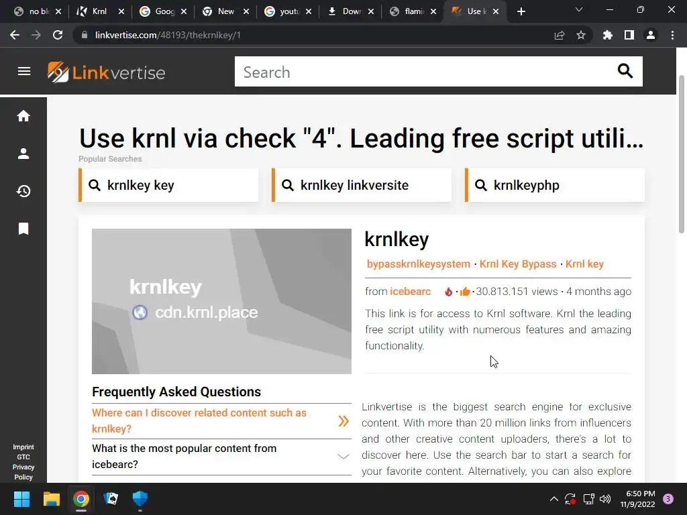The height and width of the screenshot is (515, 687).
Task: Open a new browser tab
Action: tap(521, 11)
